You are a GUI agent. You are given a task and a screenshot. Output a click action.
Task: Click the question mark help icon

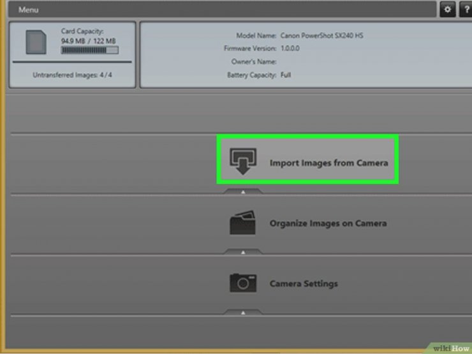point(464,10)
